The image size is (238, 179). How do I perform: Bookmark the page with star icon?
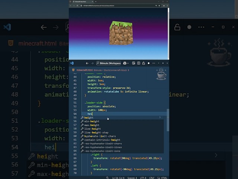click(159, 6)
